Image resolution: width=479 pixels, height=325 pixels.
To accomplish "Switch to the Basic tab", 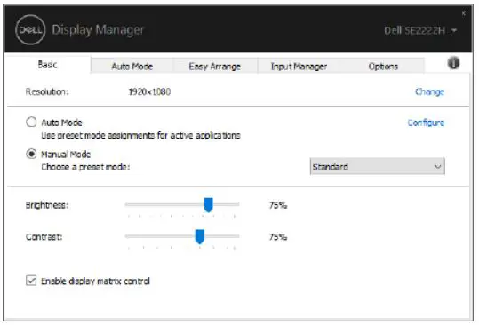I will (48, 65).
